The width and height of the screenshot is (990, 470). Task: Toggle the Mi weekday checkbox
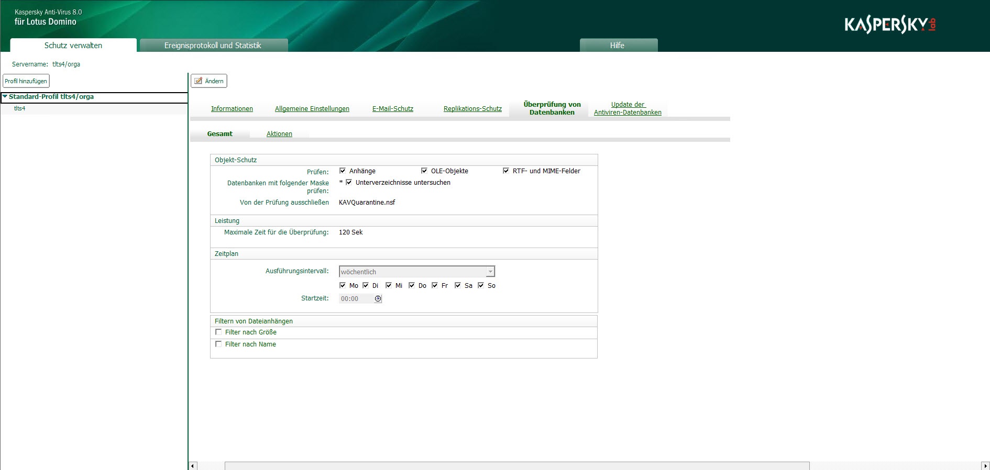[x=389, y=285]
